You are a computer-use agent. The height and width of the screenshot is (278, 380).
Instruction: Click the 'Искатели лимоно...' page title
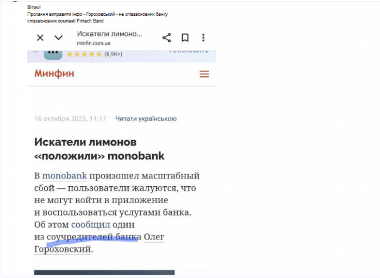tap(109, 34)
